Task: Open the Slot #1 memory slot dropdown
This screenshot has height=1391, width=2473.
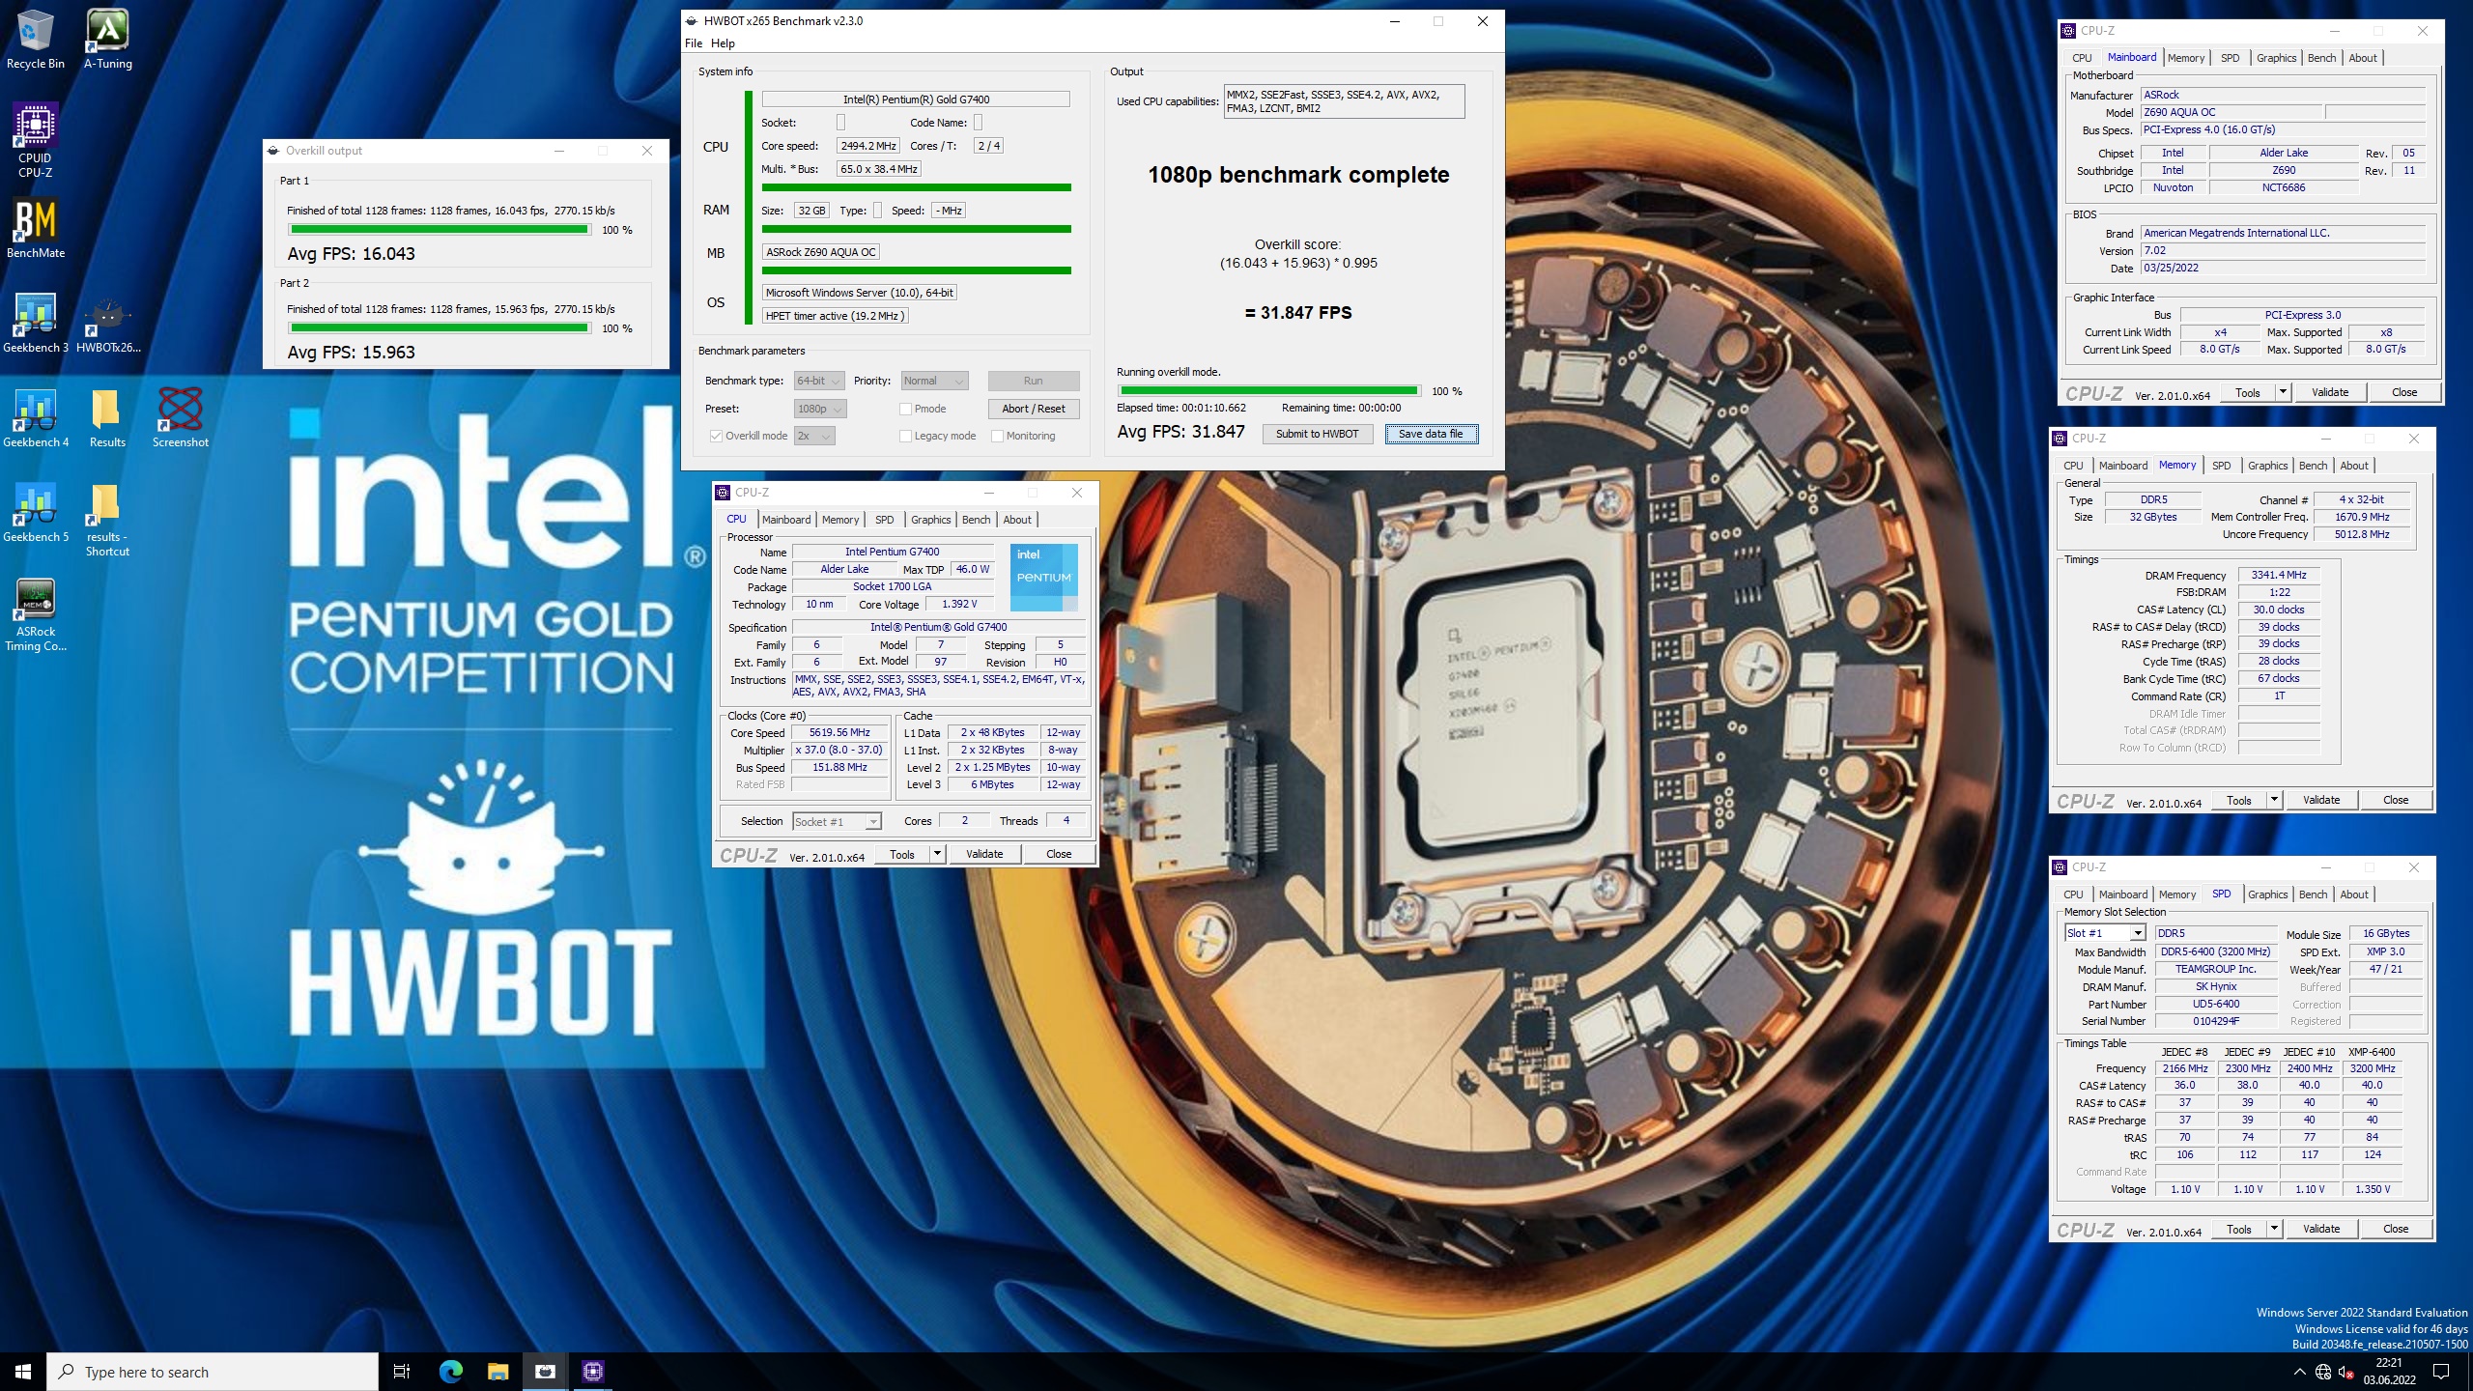Action: [2106, 933]
